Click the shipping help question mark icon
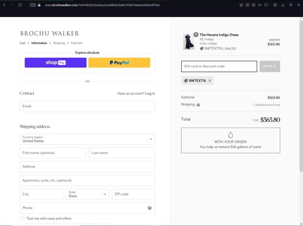Image resolution: width=303 pixels, height=226 pixels. (x=198, y=105)
